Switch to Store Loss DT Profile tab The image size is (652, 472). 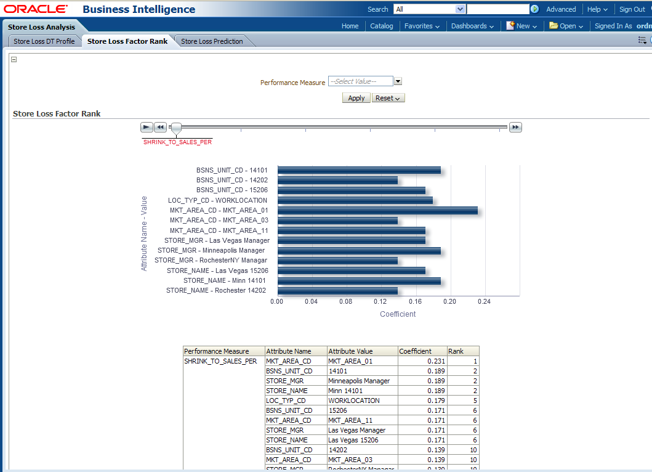(x=44, y=41)
